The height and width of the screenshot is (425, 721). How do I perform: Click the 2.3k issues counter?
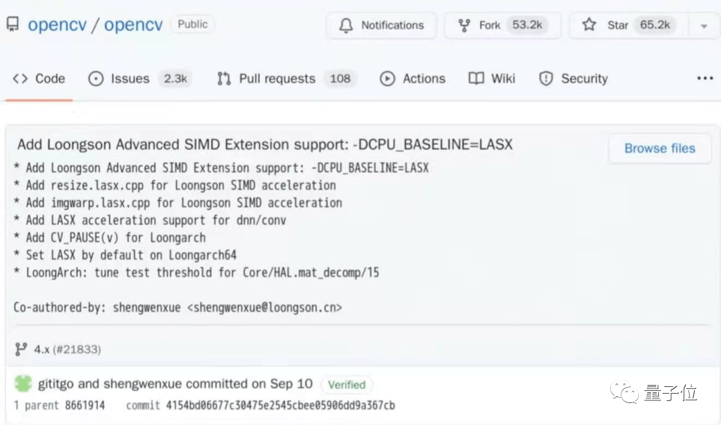point(175,79)
